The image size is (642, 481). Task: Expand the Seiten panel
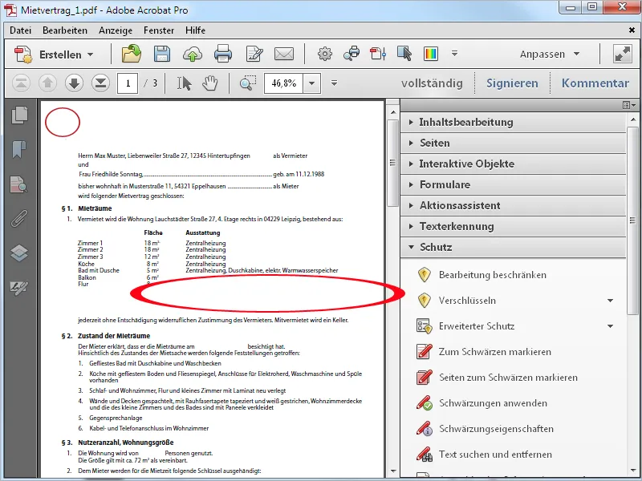[x=513, y=143]
